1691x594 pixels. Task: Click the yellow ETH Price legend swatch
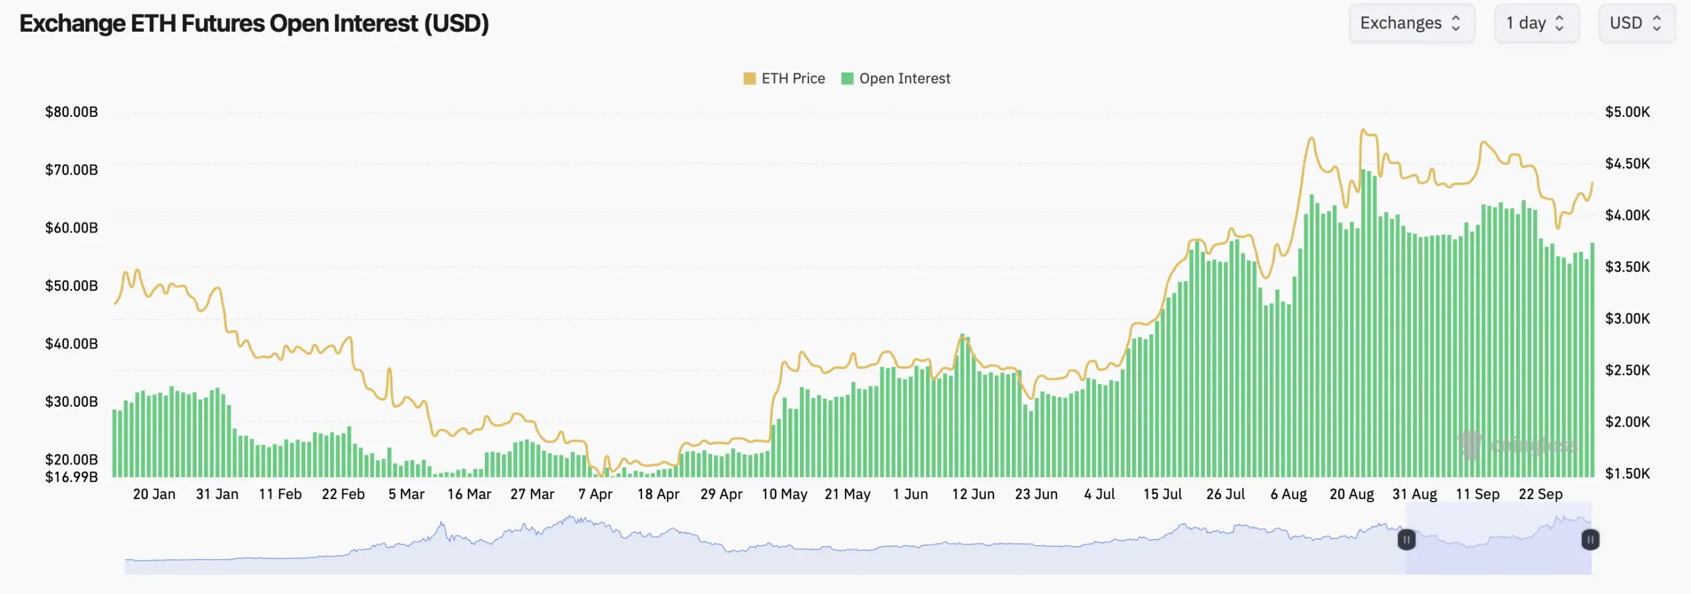coord(749,79)
